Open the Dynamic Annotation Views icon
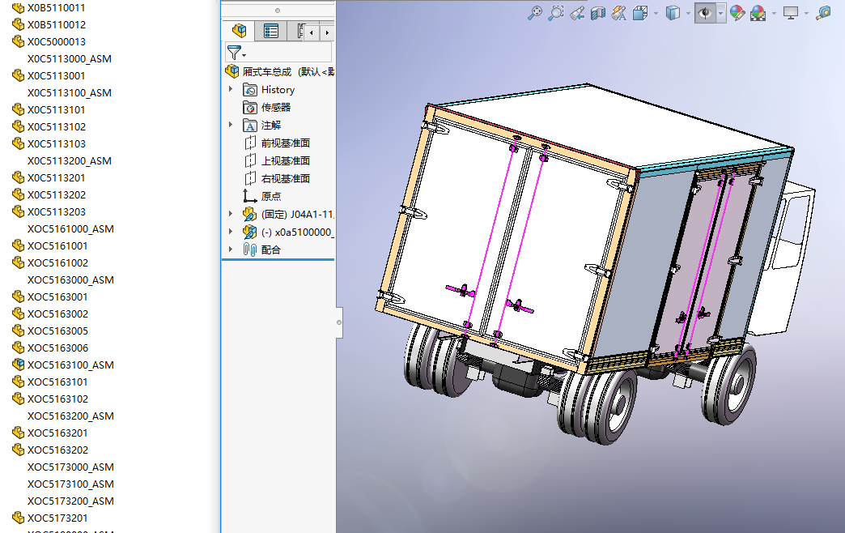 click(x=618, y=13)
